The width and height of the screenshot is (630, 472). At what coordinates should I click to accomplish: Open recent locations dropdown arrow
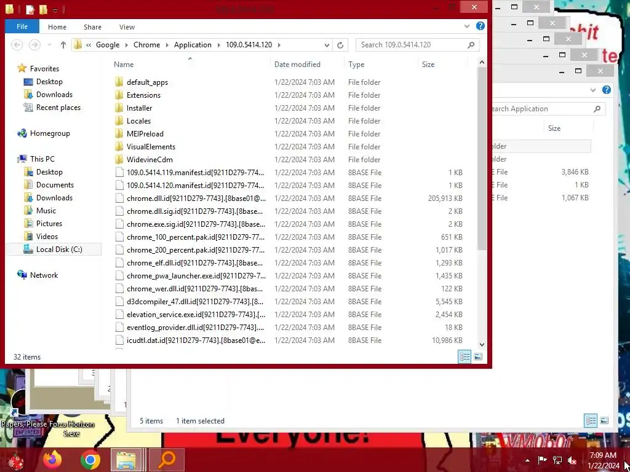coord(49,45)
